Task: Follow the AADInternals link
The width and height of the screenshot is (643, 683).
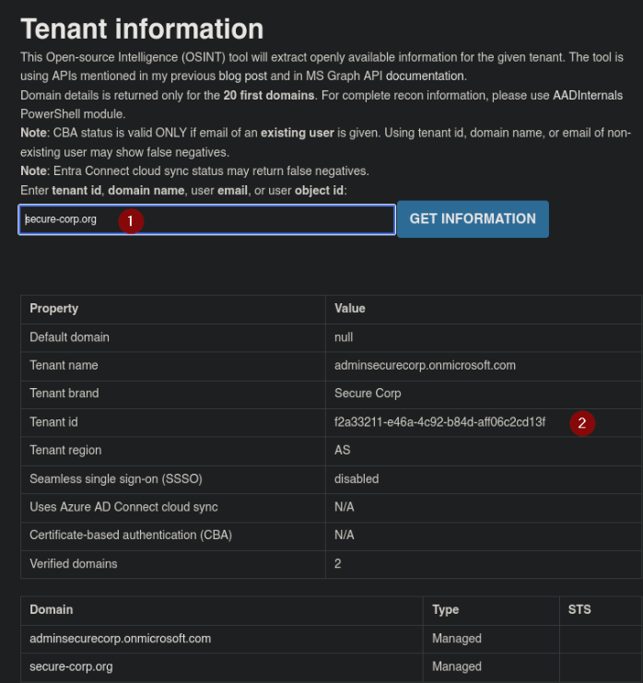Action: (x=587, y=95)
